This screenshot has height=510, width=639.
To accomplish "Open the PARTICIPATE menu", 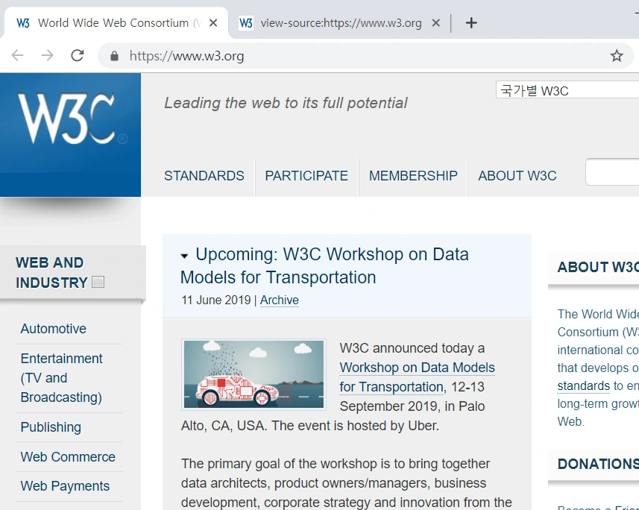I will pyautogui.click(x=306, y=176).
